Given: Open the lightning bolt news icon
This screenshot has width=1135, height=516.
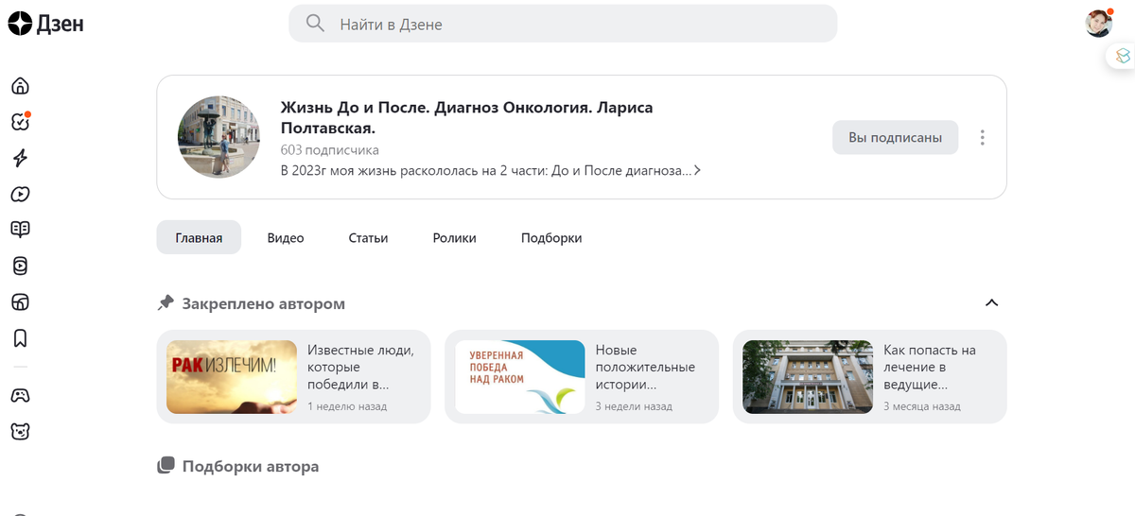Looking at the screenshot, I should tap(20, 158).
